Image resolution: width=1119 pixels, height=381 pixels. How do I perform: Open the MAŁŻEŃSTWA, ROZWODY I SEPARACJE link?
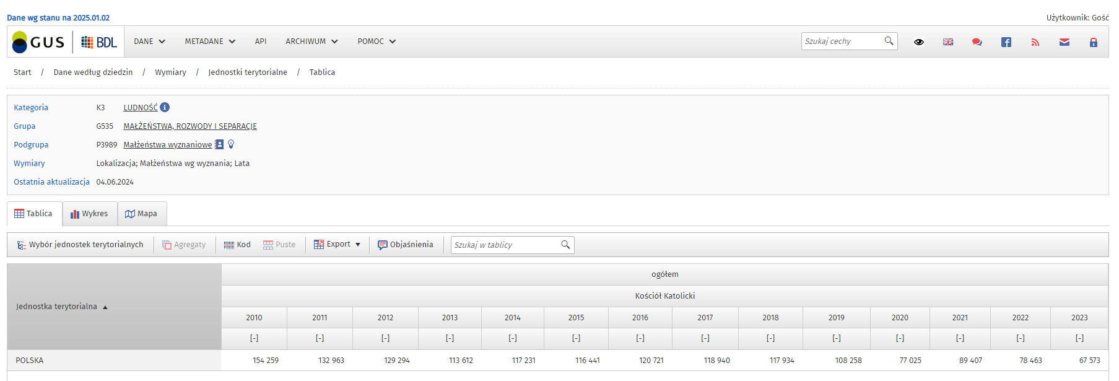[189, 126]
